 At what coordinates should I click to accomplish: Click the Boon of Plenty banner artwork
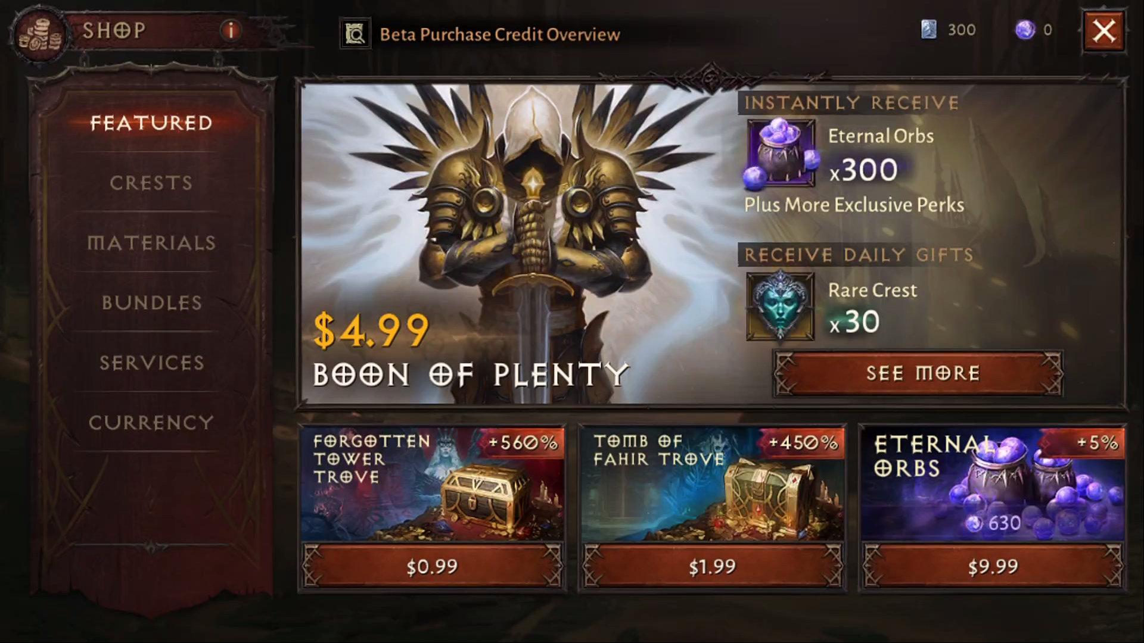[x=518, y=244]
